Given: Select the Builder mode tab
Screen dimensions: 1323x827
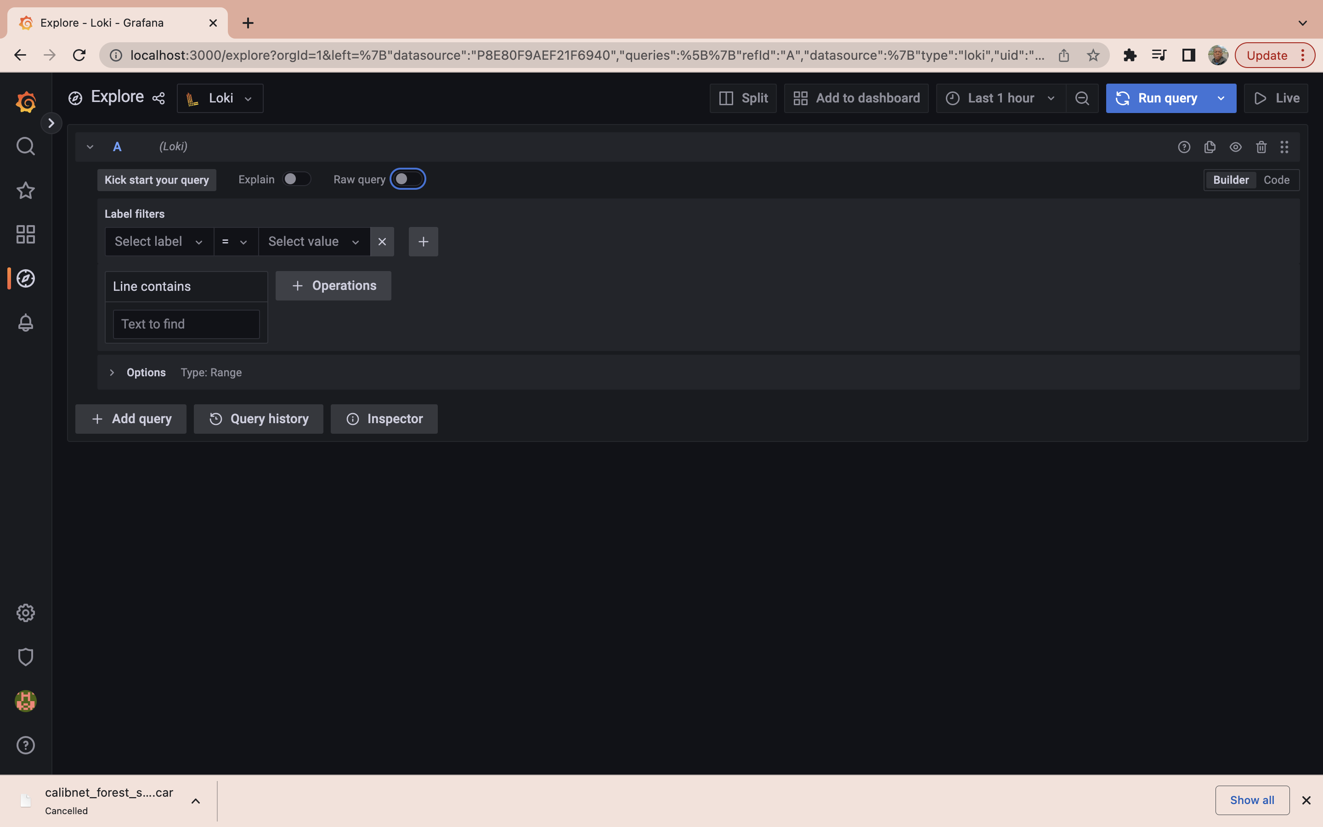Looking at the screenshot, I should 1231,180.
